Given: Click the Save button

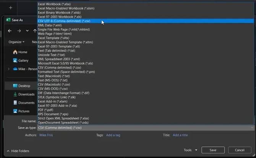Looking at the screenshot, I should click(x=213, y=150).
